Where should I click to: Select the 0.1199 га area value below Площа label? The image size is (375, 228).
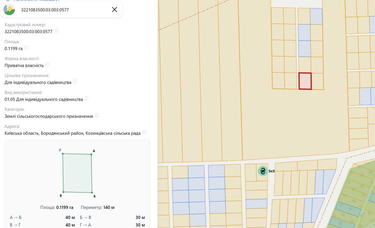pyautogui.click(x=13, y=49)
